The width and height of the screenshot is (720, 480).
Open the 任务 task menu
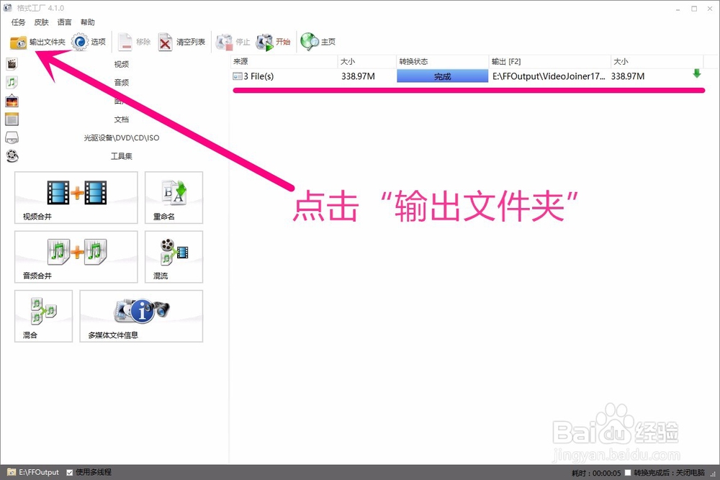tap(19, 22)
